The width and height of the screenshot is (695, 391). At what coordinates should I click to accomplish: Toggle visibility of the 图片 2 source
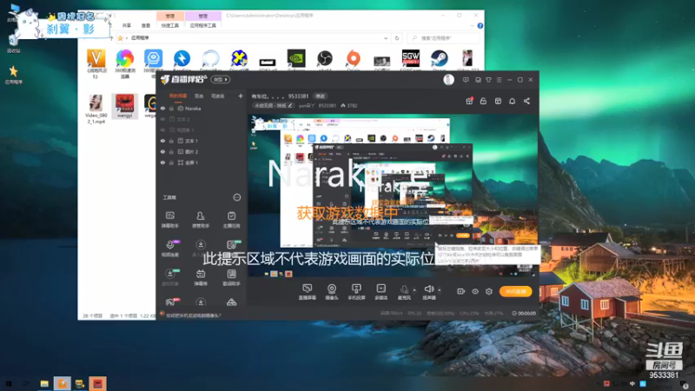click(162, 151)
